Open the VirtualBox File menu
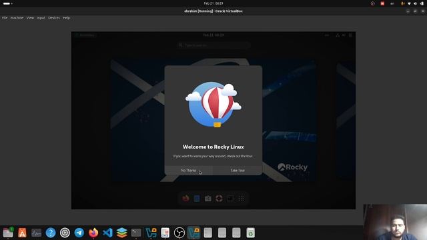 point(5,18)
